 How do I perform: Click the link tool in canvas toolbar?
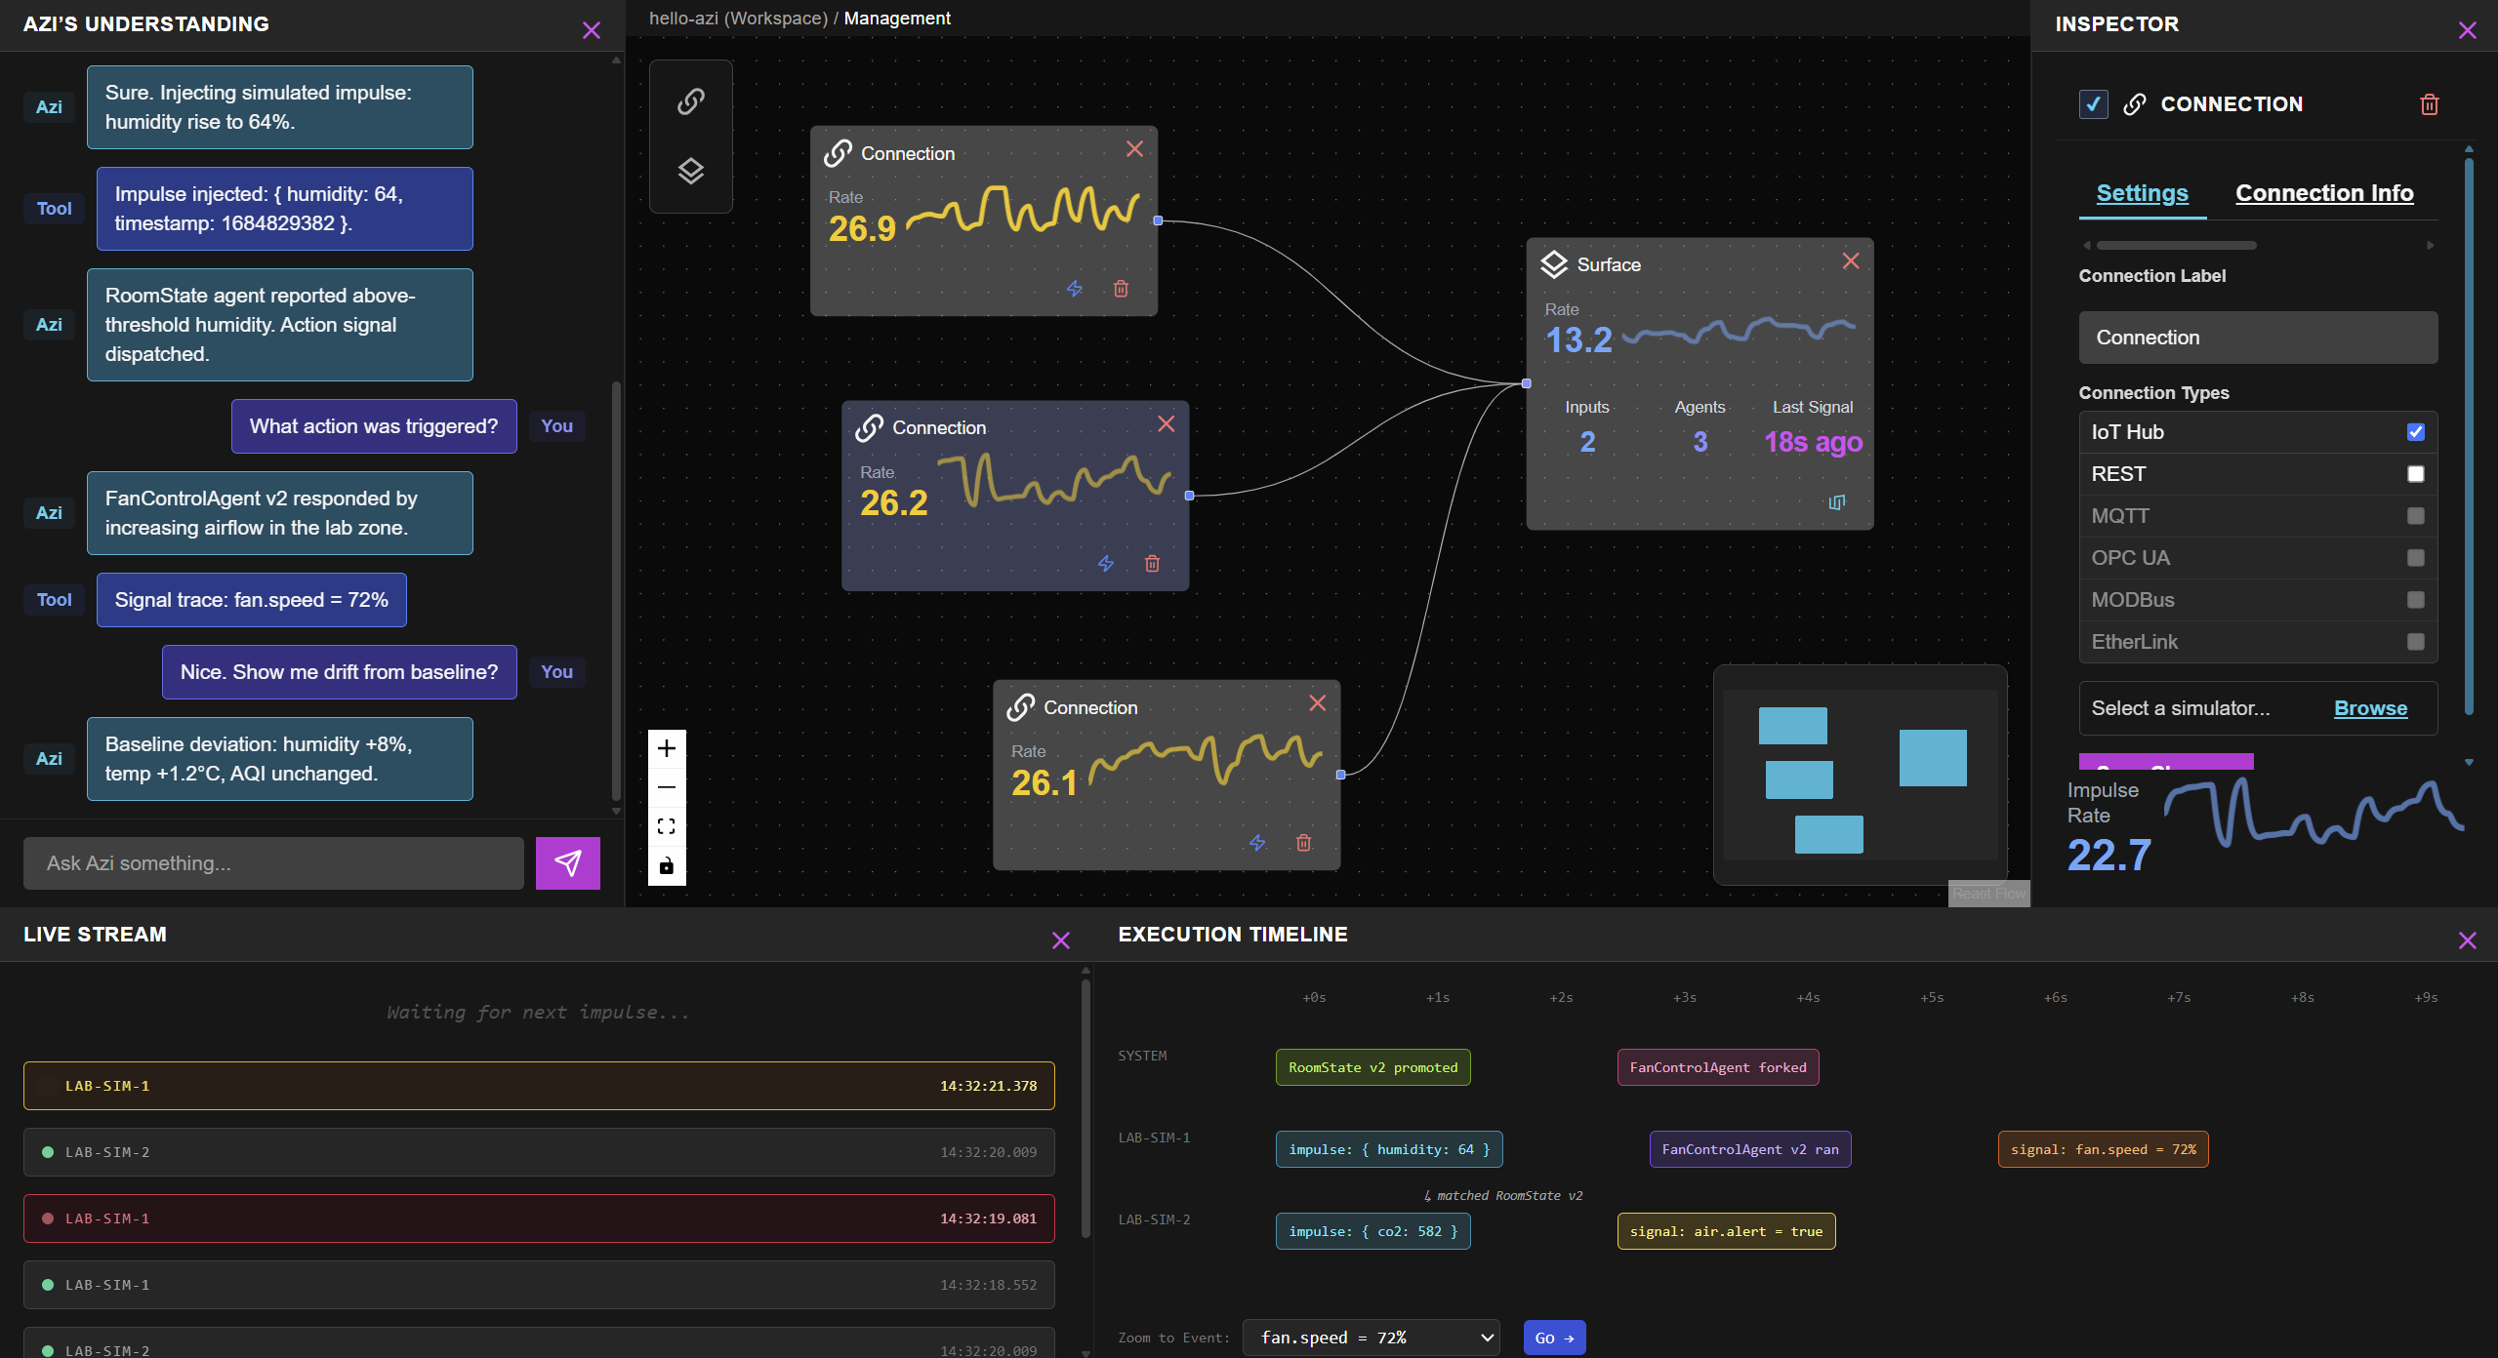(x=690, y=101)
